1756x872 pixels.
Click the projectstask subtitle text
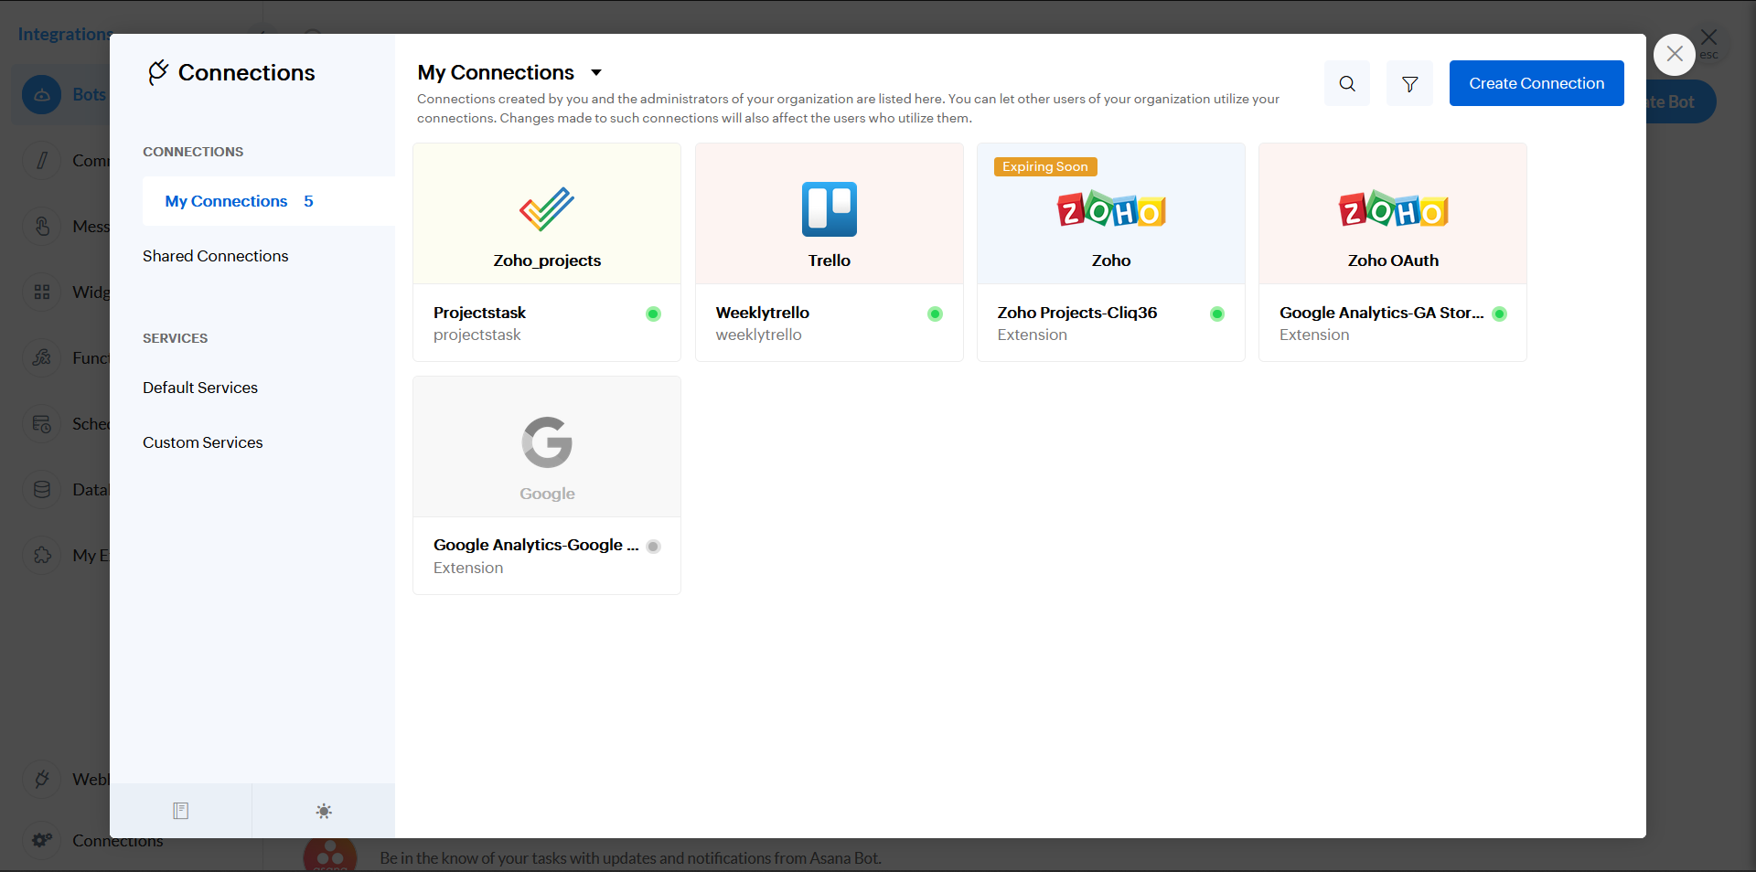(477, 335)
